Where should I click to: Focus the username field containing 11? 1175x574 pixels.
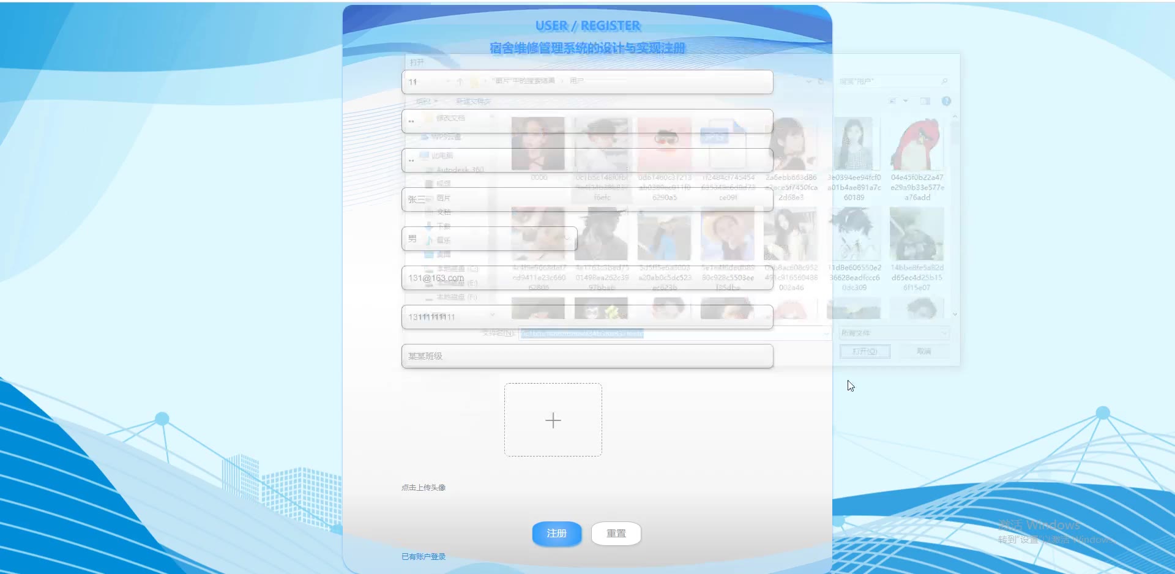click(x=587, y=82)
